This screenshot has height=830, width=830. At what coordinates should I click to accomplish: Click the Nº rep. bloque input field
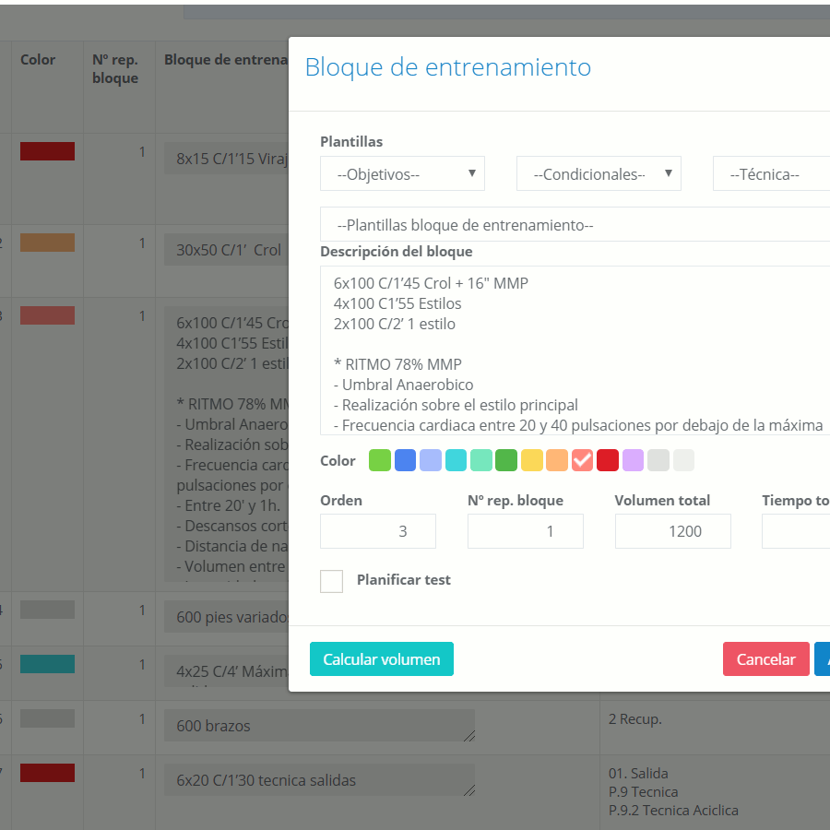click(x=525, y=531)
